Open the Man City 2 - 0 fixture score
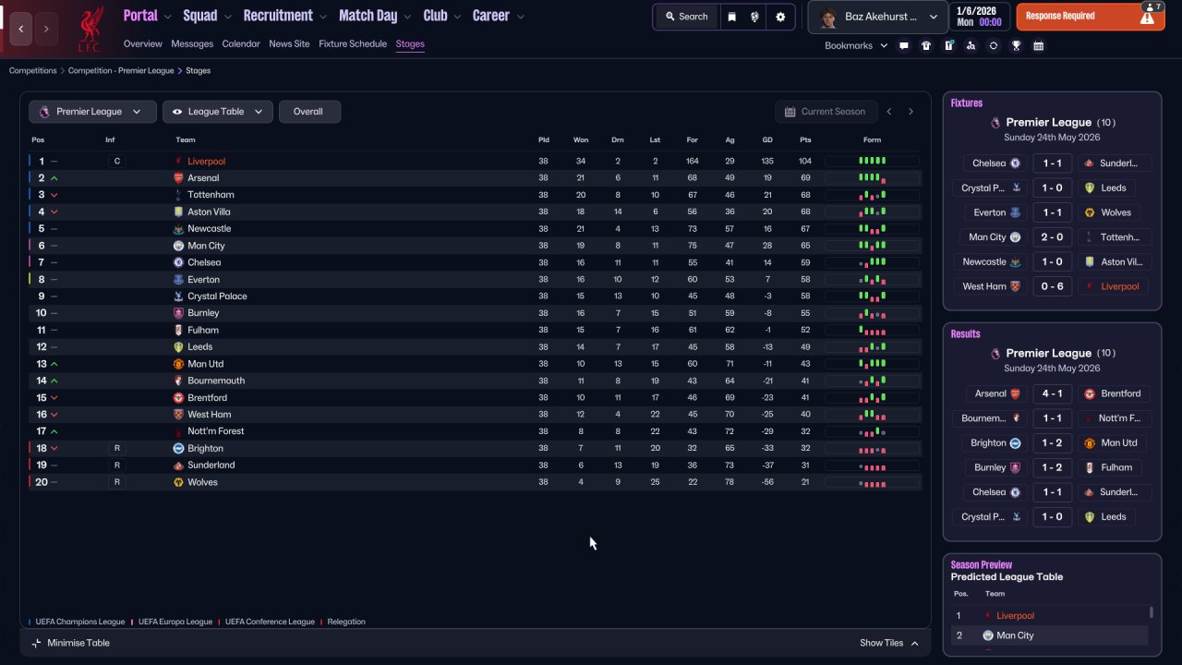1182x665 pixels. click(1052, 237)
